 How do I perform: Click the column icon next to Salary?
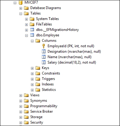[44, 62]
